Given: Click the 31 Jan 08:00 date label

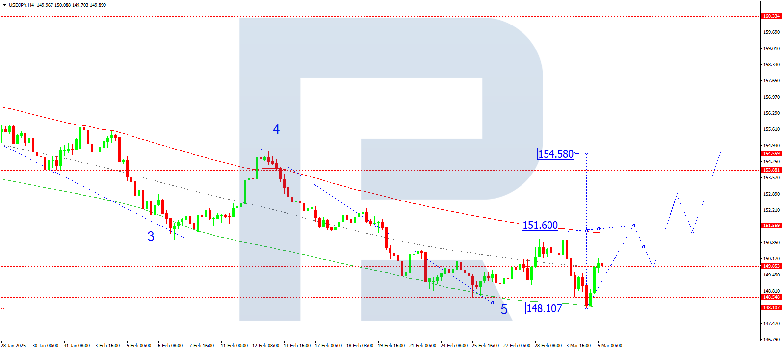Looking at the screenshot, I should (x=77, y=346).
